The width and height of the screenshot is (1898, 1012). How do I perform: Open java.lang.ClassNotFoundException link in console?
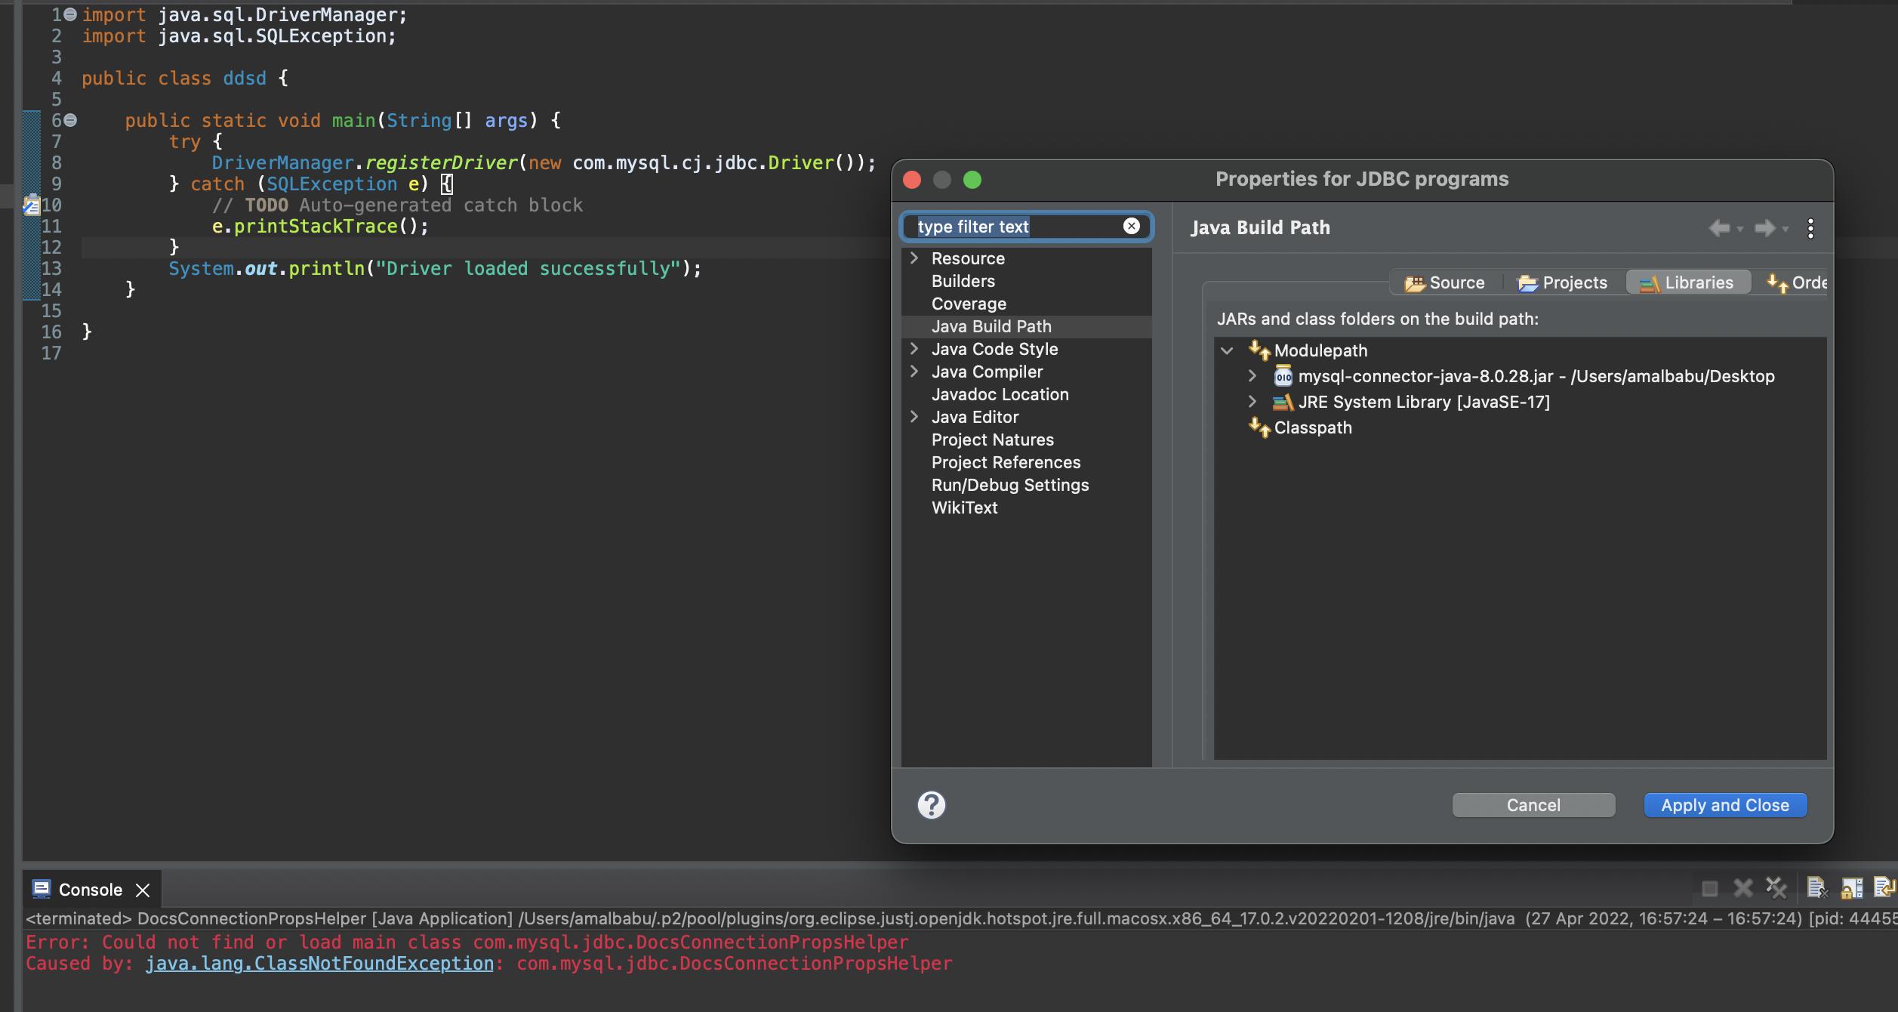319,964
